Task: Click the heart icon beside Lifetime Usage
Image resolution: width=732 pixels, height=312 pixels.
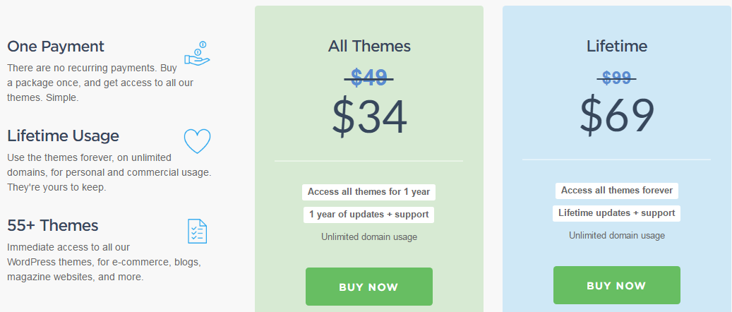Action: pos(197,141)
